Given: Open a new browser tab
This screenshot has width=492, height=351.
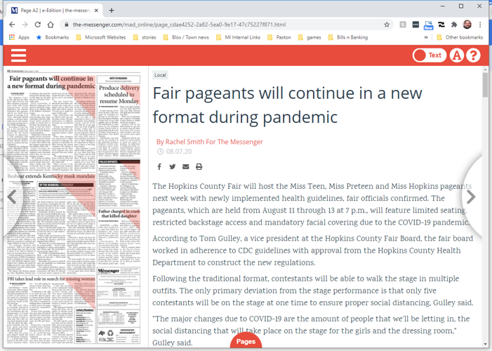Looking at the screenshot, I should click(112, 11).
